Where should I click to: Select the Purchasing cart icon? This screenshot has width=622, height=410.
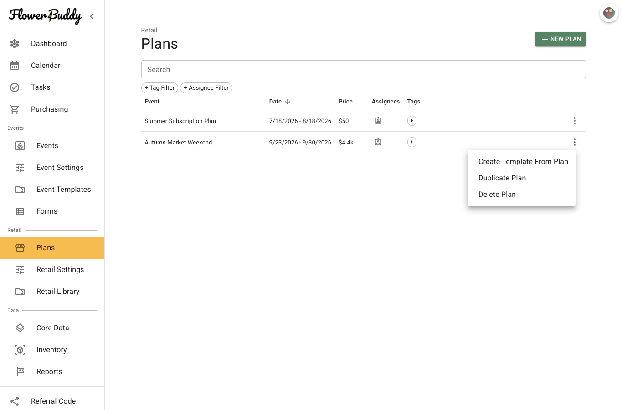15,109
